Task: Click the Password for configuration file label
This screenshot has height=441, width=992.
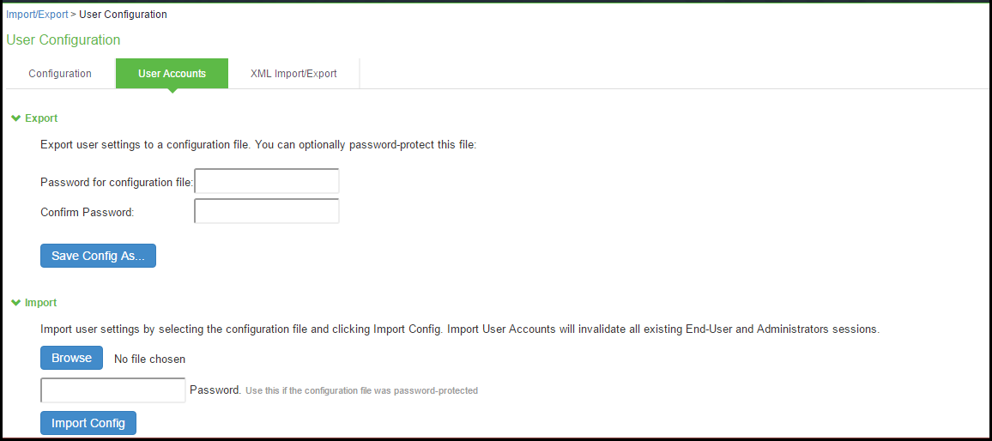Action: click(117, 182)
